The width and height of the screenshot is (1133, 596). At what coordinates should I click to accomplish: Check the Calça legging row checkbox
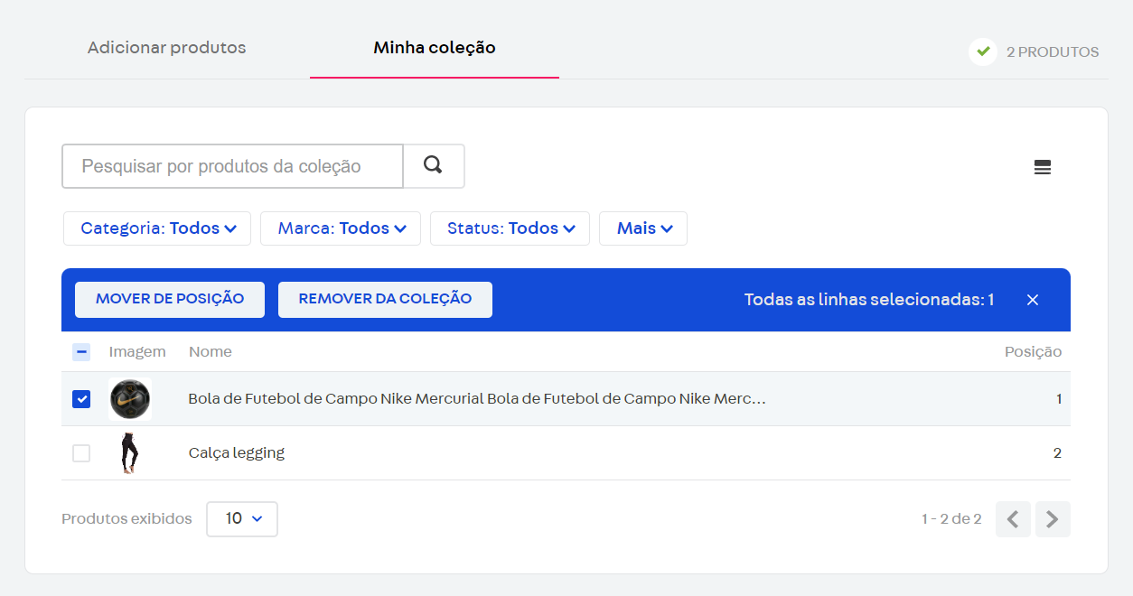[81, 452]
